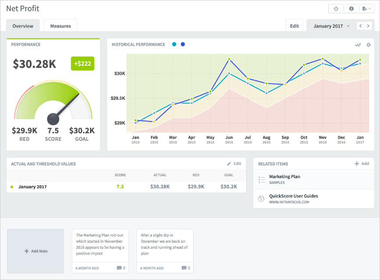Click the Edit button in the header
The height and width of the screenshot is (280, 380).
[294, 25]
